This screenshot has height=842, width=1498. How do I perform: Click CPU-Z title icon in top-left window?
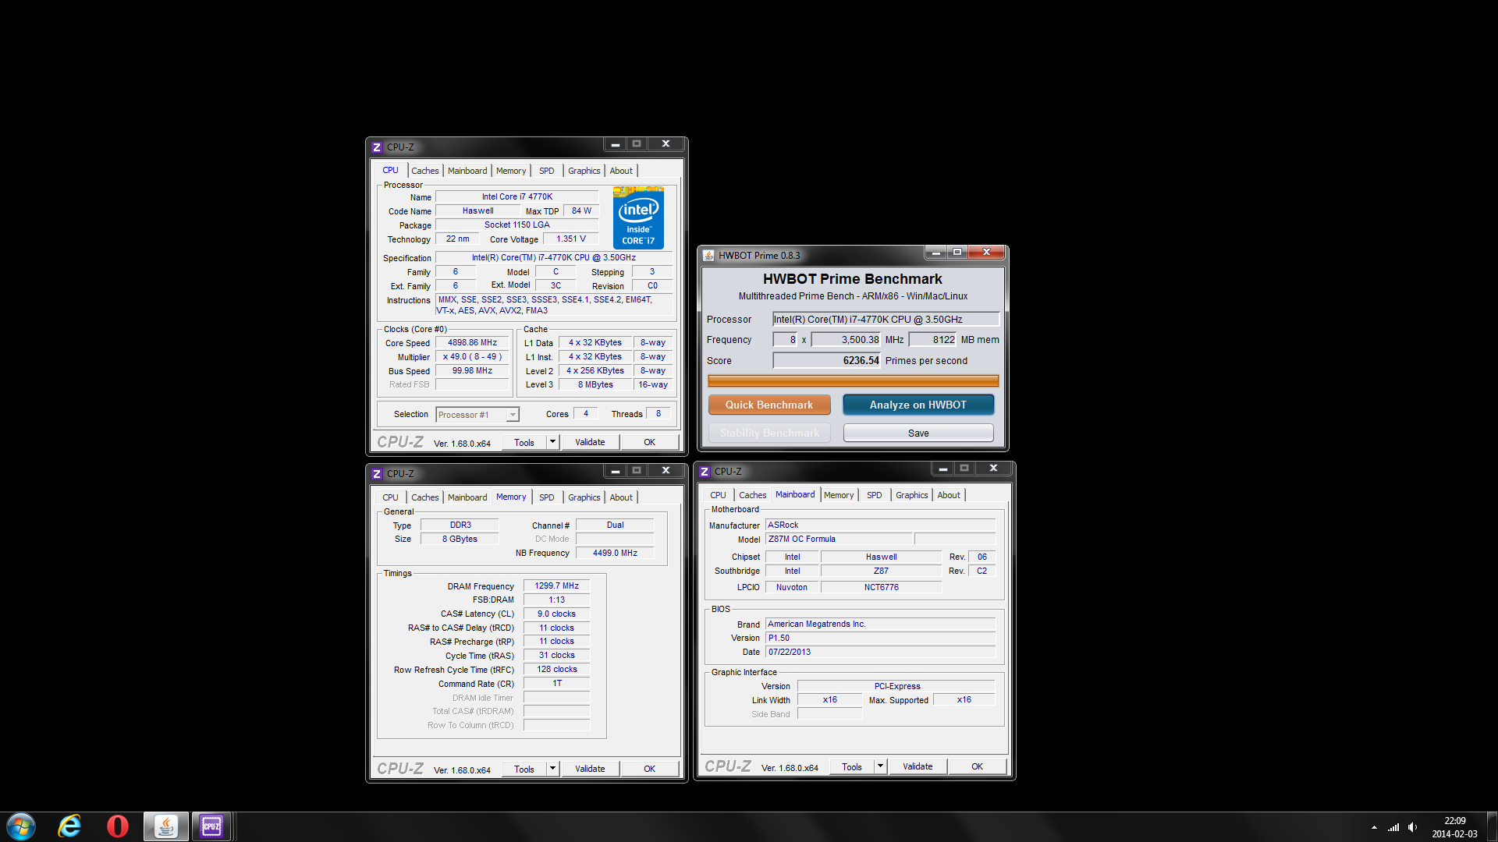coord(377,147)
